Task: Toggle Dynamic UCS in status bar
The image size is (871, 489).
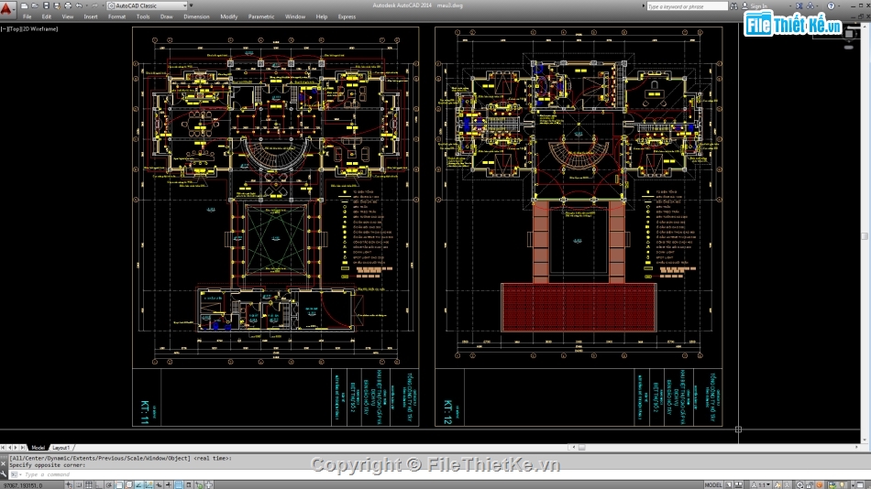Action: pyautogui.click(x=149, y=485)
